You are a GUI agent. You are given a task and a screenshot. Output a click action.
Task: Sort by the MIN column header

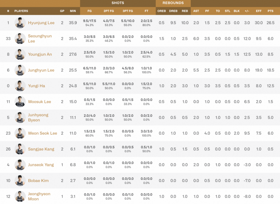click(x=73, y=11)
